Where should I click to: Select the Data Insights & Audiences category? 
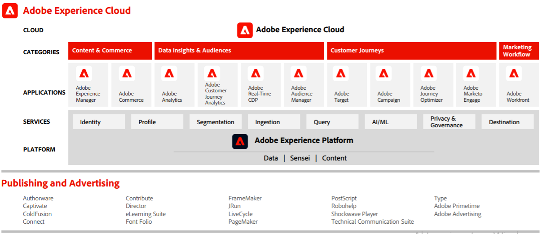(239, 51)
